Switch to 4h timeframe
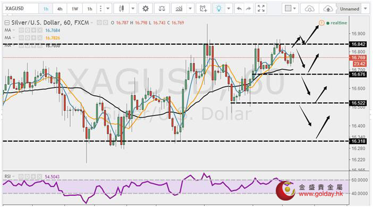Screen dimensions: 373x207 60,9
